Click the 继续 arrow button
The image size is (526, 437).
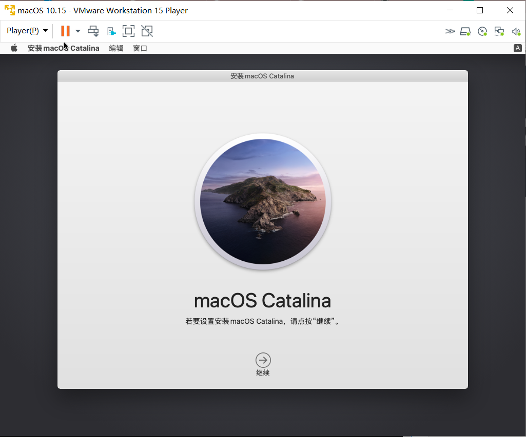[x=263, y=360]
